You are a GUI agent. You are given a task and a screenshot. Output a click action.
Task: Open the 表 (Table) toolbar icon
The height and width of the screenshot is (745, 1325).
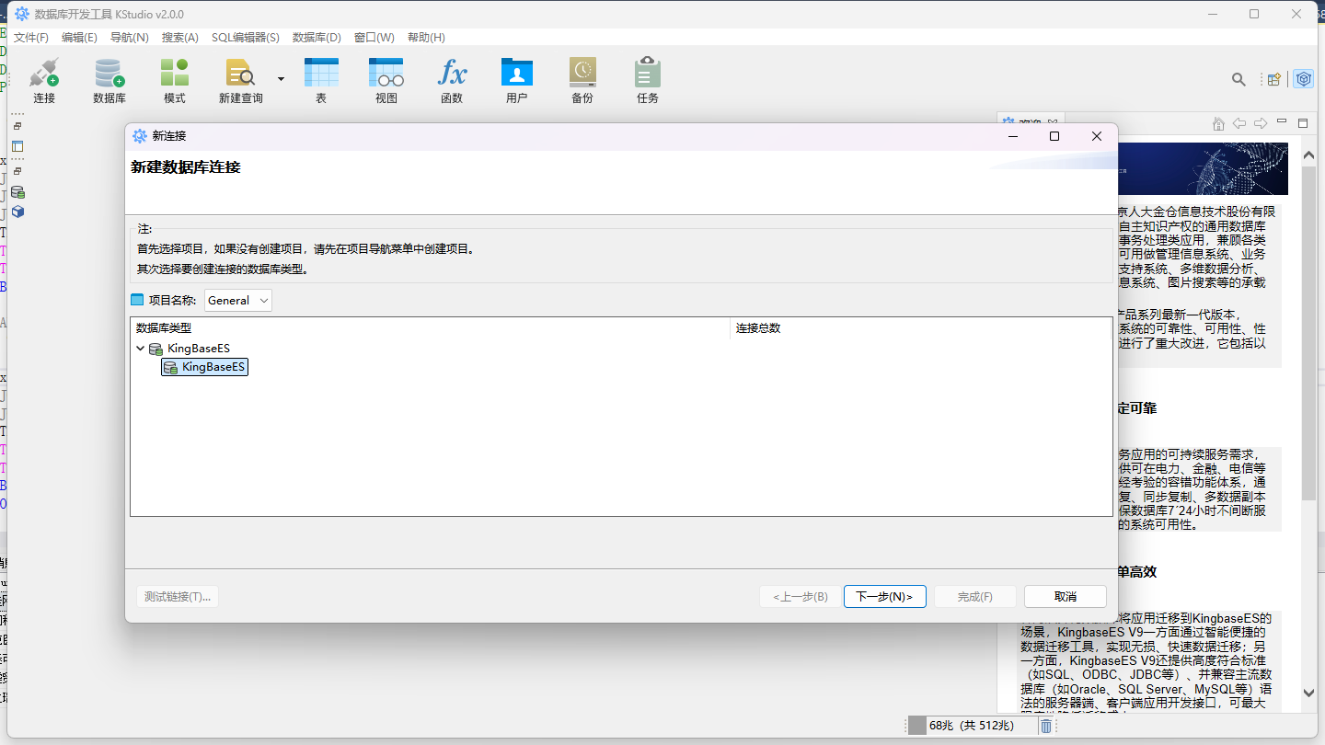click(x=321, y=74)
